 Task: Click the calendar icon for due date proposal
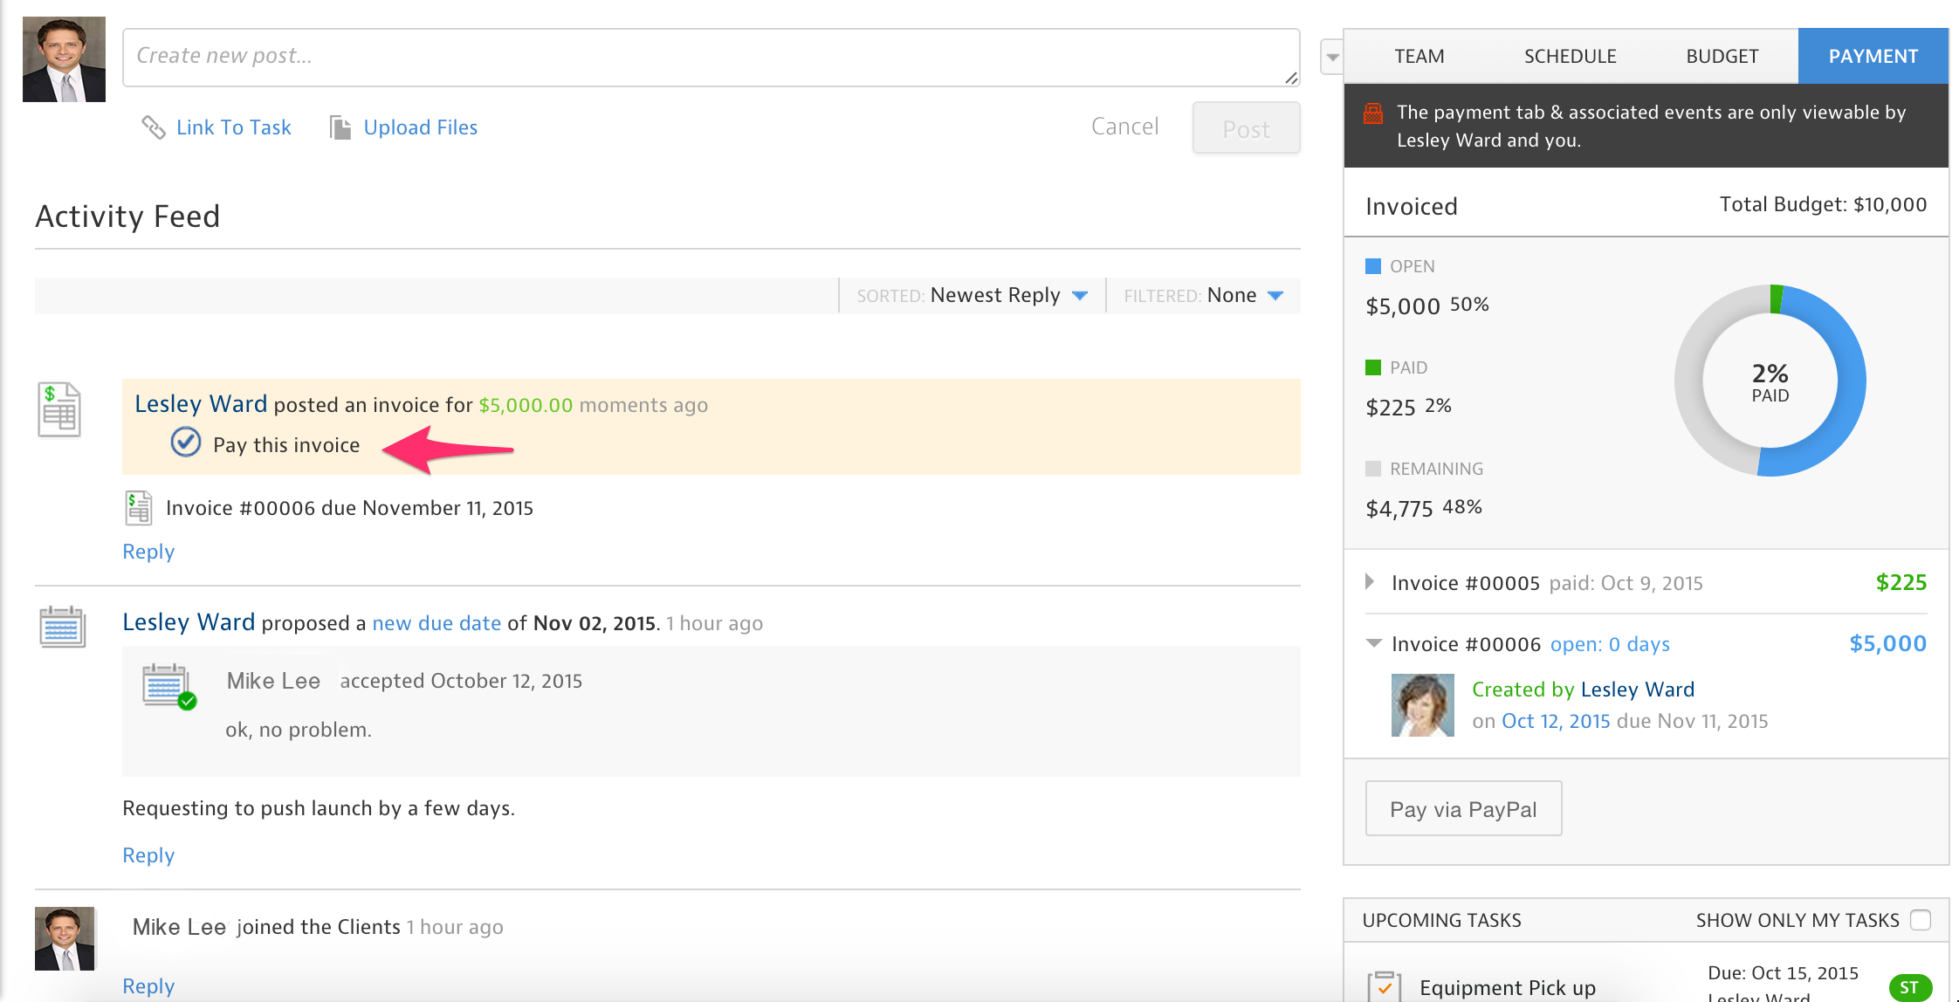[x=62, y=626]
